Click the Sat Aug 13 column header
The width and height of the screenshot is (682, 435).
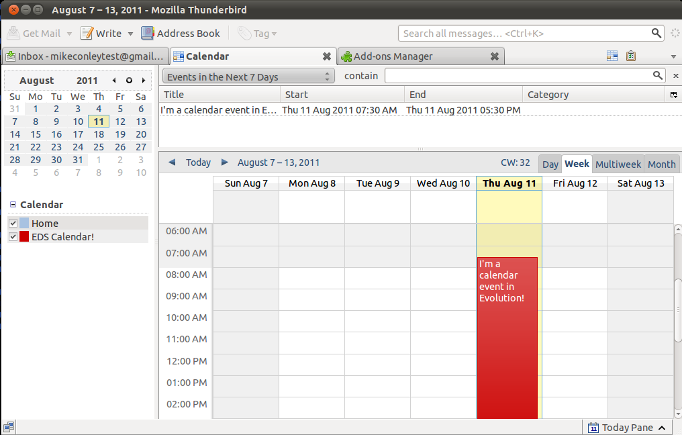(640, 183)
